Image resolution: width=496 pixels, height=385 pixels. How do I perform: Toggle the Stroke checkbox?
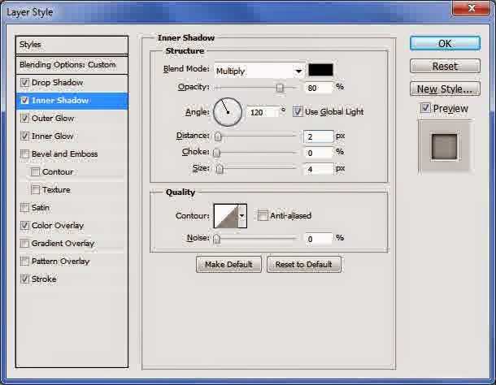24,279
